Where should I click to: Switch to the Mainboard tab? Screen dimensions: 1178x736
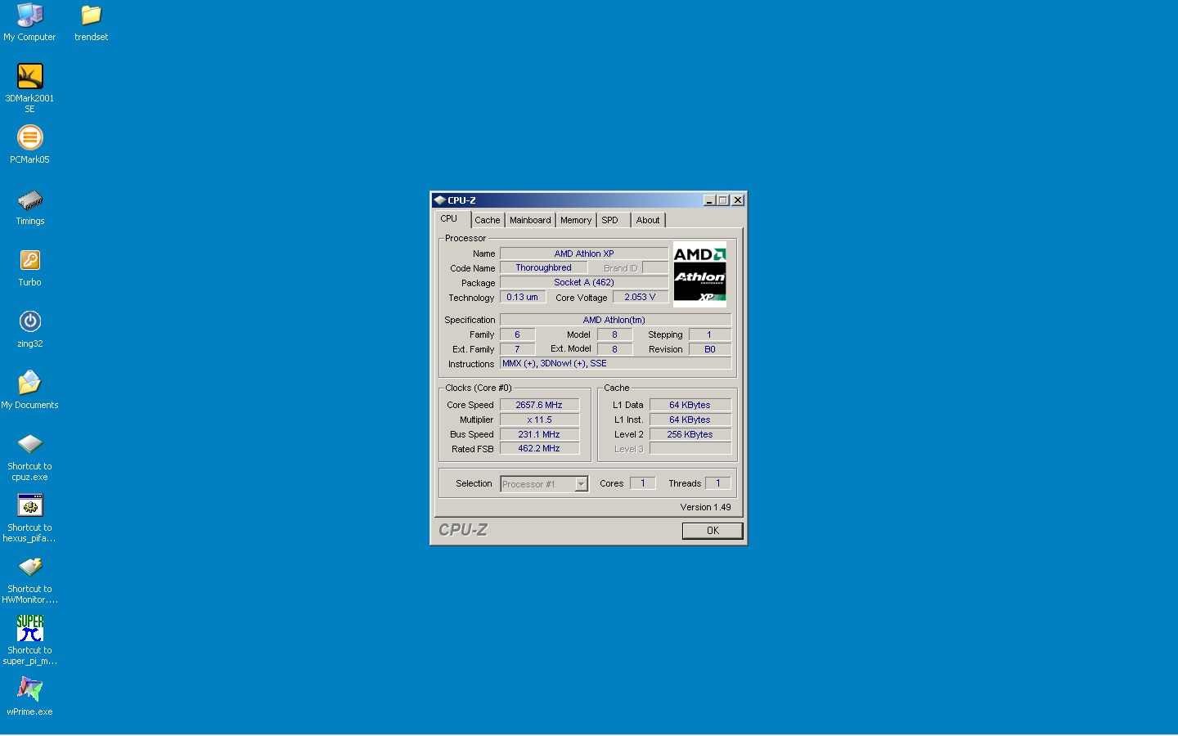point(530,220)
